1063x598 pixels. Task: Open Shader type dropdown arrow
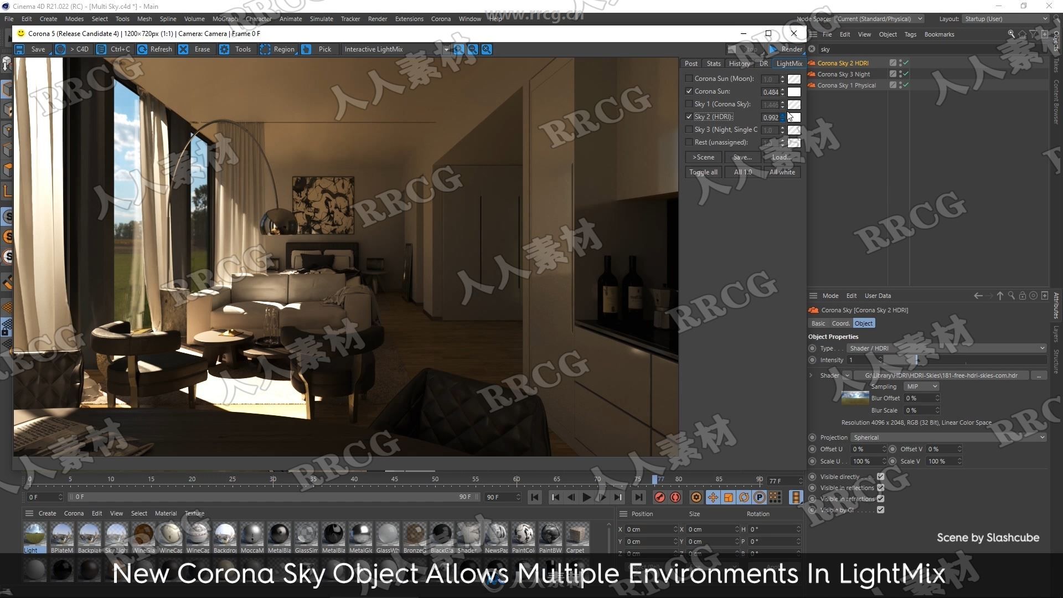pyautogui.click(x=847, y=375)
